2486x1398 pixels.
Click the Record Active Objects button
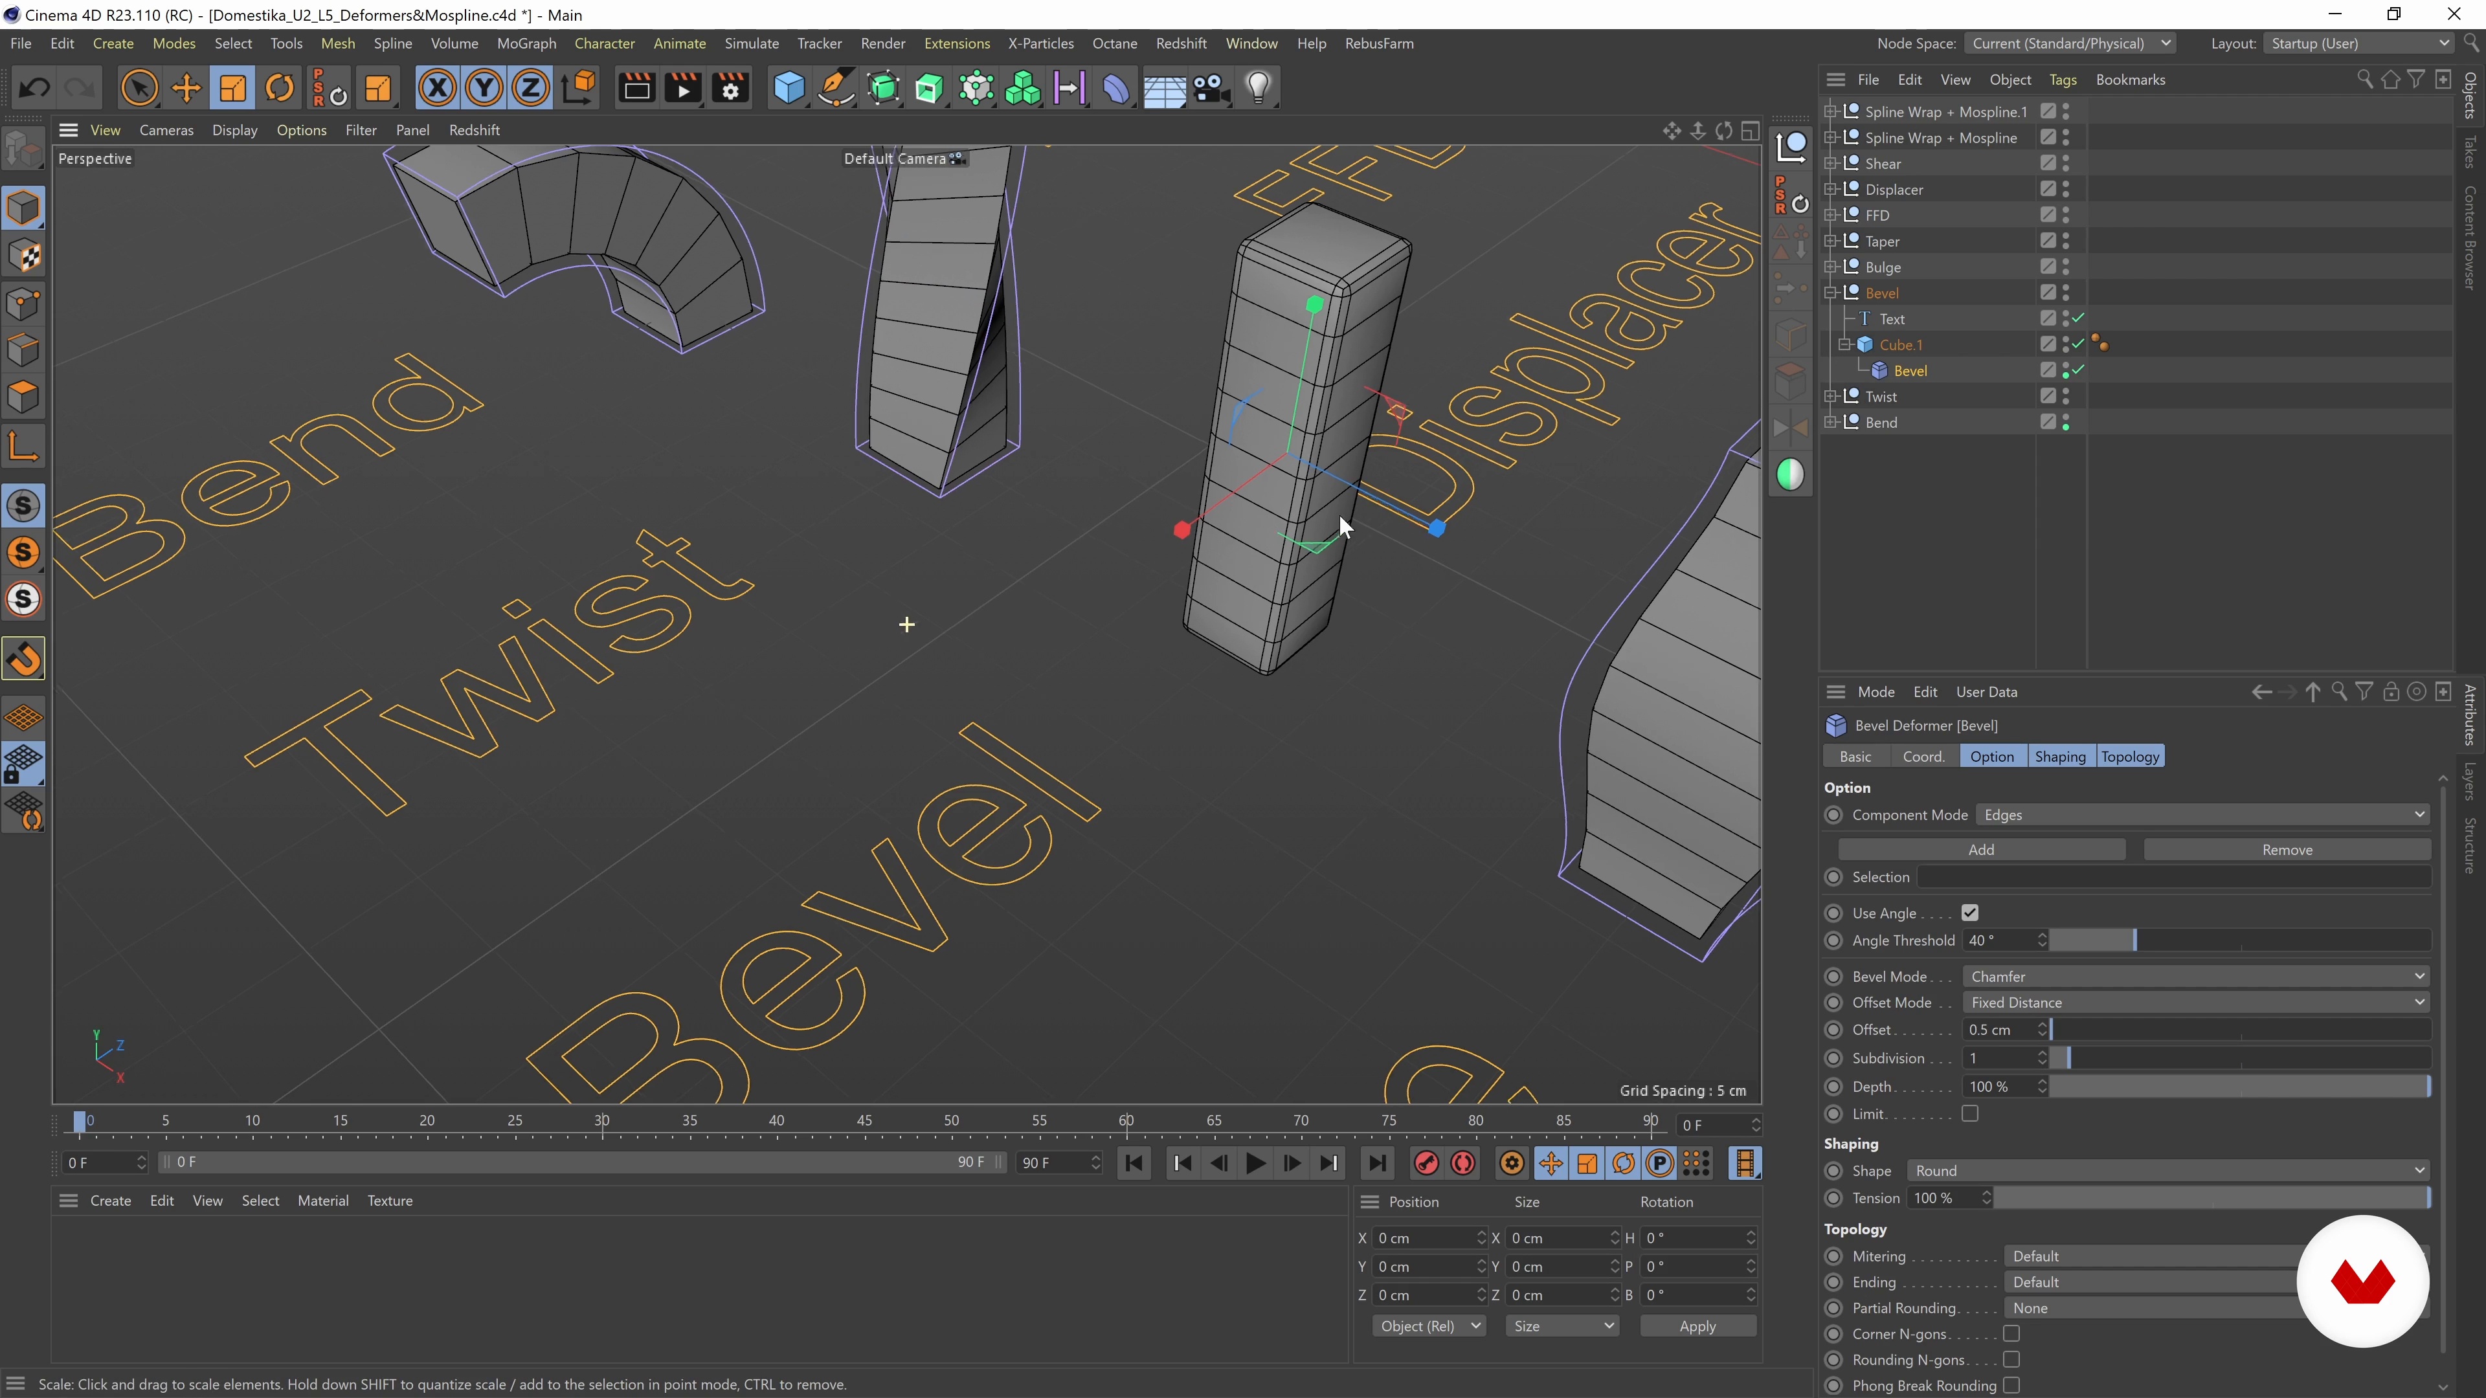coord(1426,1164)
